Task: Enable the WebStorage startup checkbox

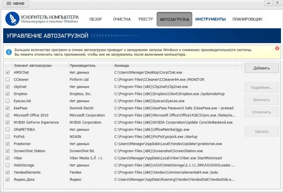Action: point(8,165)
